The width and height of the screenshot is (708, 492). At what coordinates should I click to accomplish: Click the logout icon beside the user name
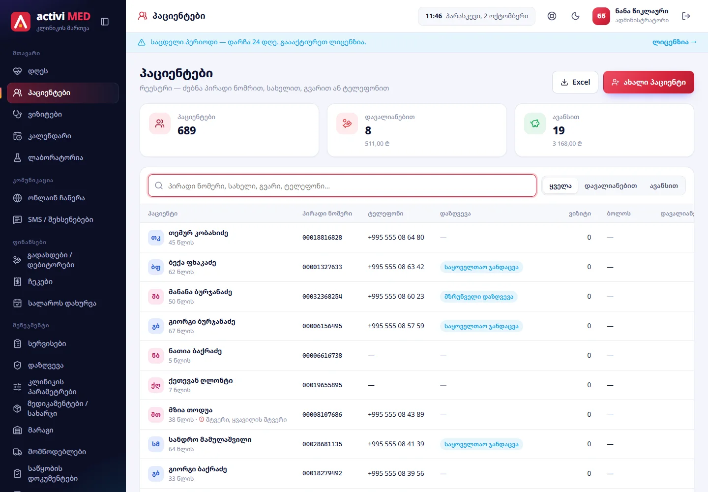point(686,16)
